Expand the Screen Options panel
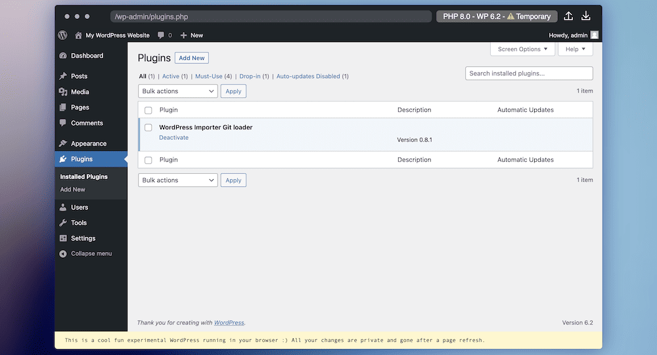The image size is (657, 355). coord(522,49)
